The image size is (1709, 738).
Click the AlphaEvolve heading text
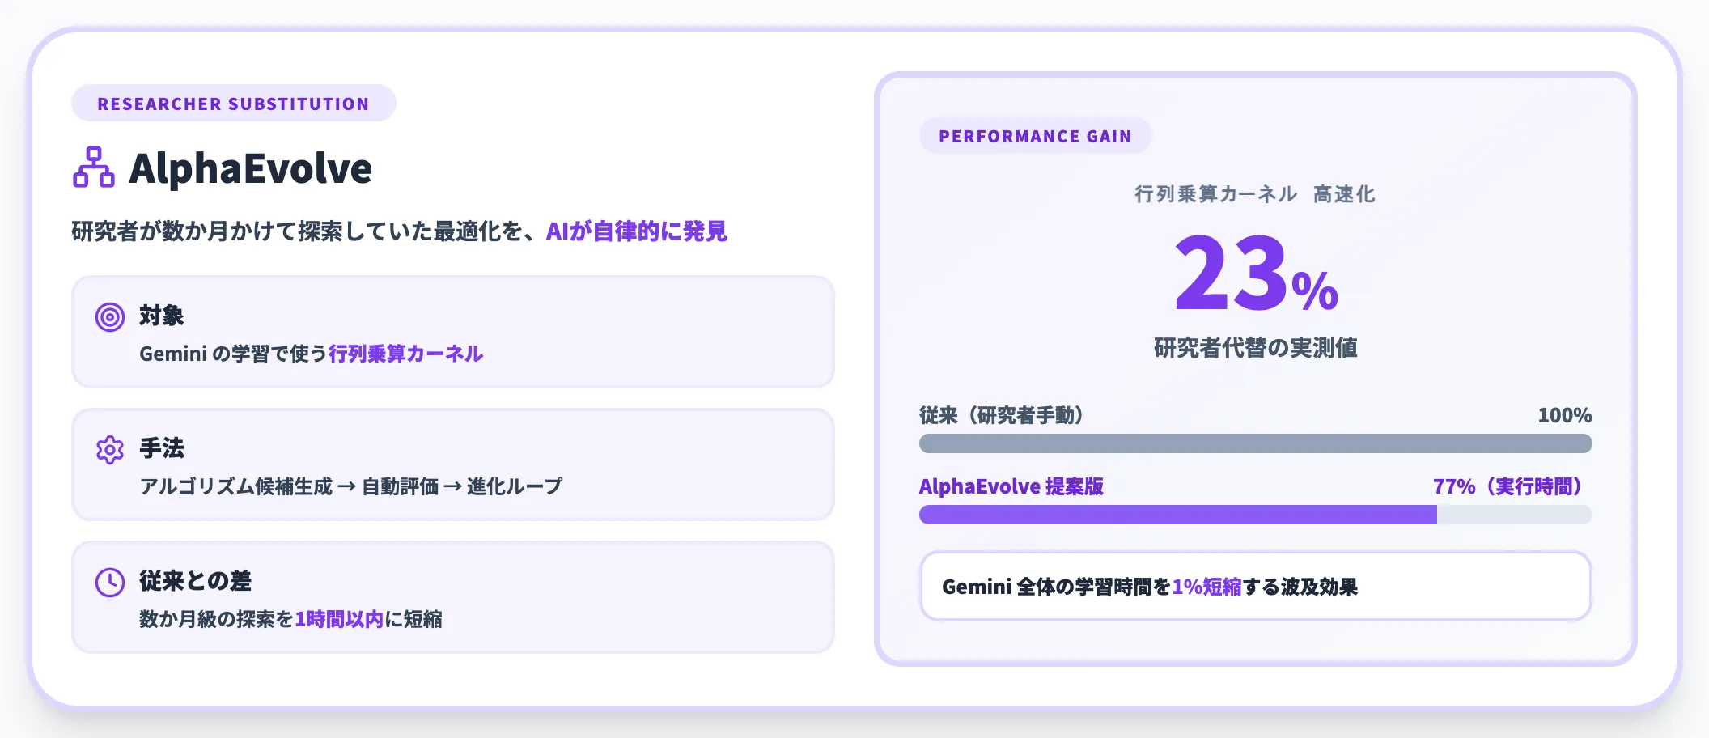(251, 168)
